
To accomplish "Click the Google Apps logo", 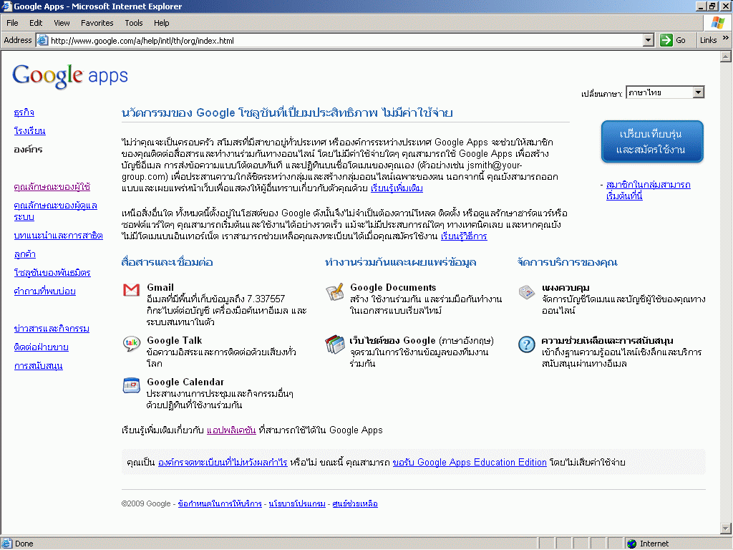I will 70,76.
